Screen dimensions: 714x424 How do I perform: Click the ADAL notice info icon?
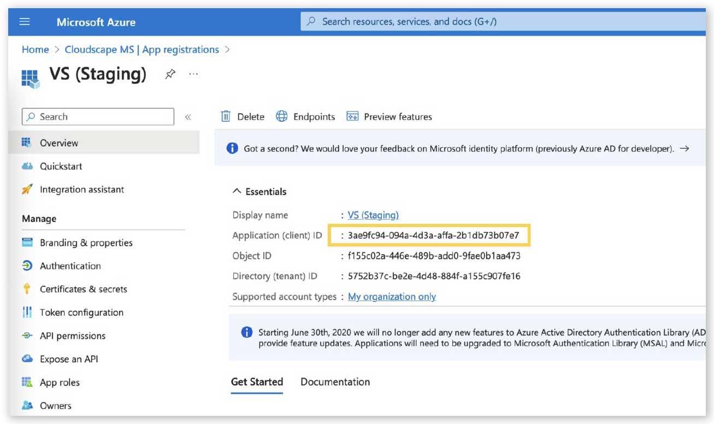pyautogui.click(x=247, y=333)
